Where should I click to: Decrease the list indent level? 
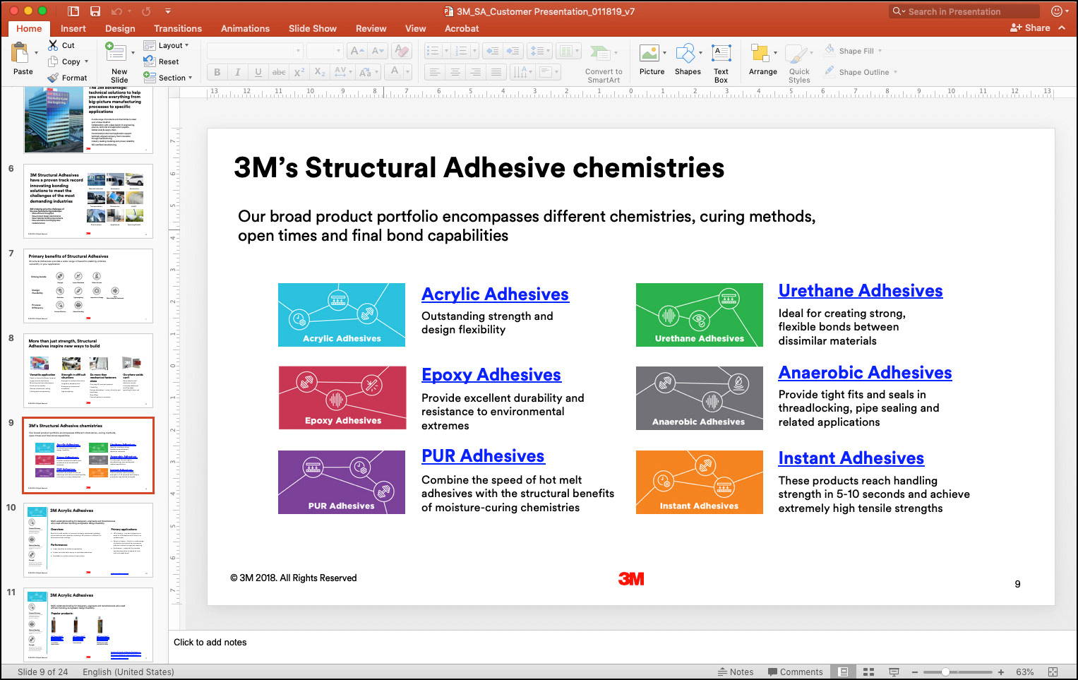[x=493, y=51]
